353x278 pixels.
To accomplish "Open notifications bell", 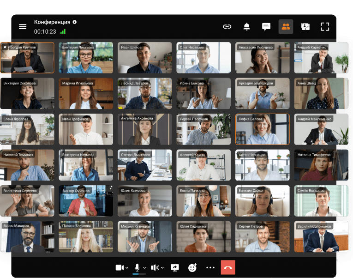I will [x=246, y=27].
